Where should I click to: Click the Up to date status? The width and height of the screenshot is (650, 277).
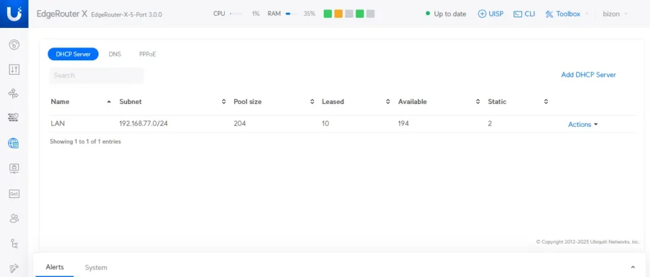(446, 14)
